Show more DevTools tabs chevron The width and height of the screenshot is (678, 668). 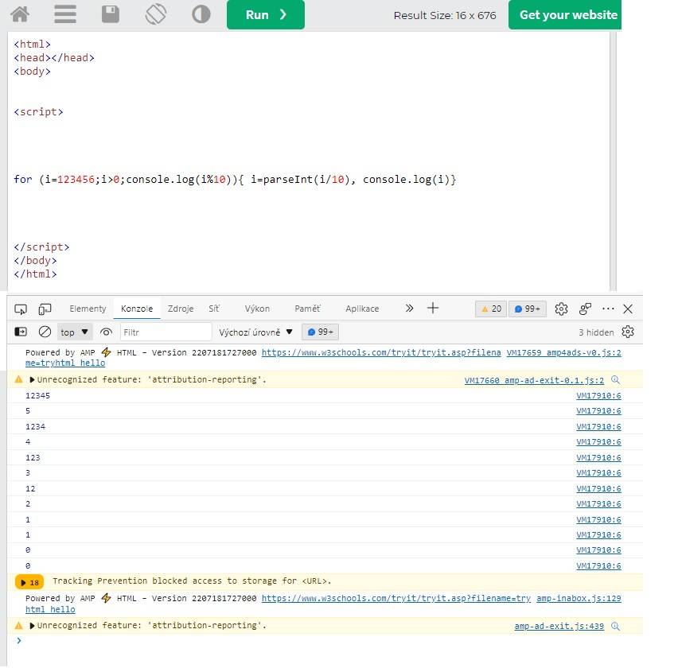[409, 308]
